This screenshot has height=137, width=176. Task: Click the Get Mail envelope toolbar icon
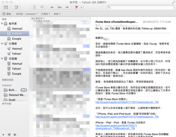tap(6, 7)
